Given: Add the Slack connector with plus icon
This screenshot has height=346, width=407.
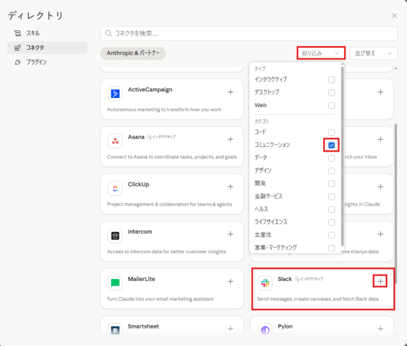Looking at the screenshot, I should tap(381, 281).
